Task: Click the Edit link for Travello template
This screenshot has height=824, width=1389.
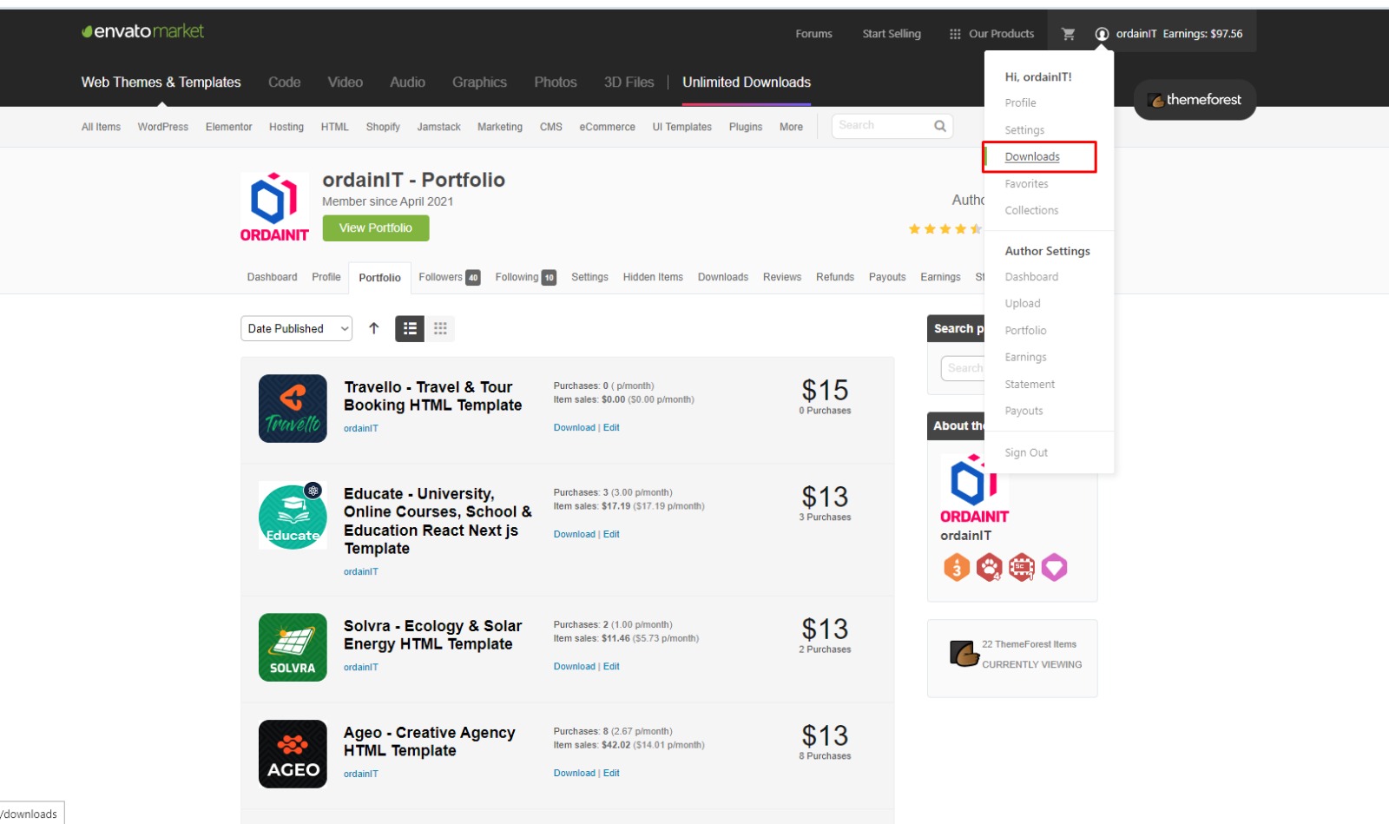Action: pyautogui.click(x=611, y=428)
